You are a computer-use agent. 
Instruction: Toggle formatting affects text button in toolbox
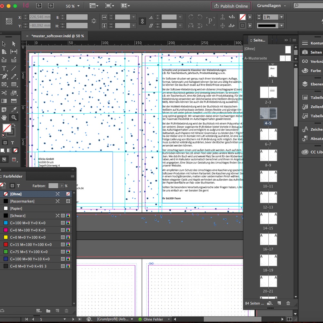pyautogui.click(x=13, y=143)
